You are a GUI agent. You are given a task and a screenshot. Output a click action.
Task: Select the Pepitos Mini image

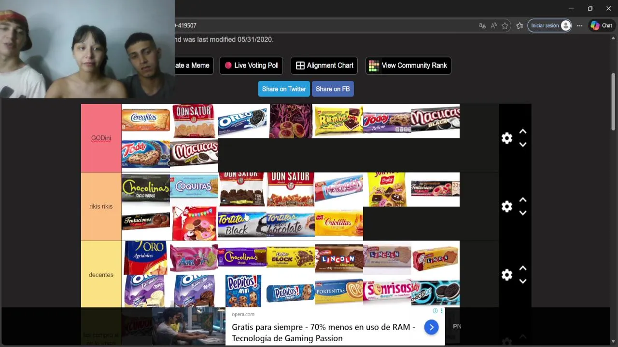click(242, 291)
